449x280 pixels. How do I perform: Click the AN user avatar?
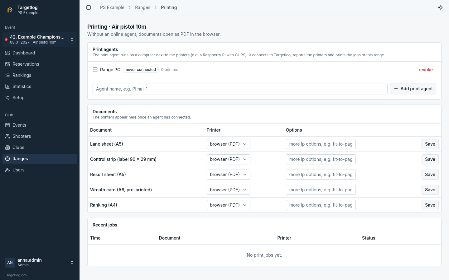pyautogui.click(x=10, y=263)
